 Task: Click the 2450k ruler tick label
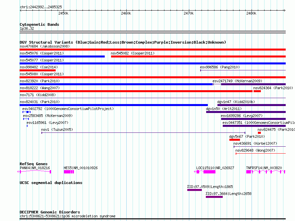[x=63, y=13]
